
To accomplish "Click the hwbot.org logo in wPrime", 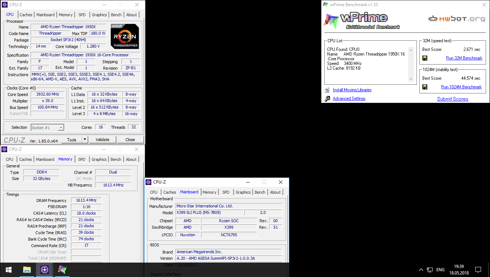I will pyautogui.click(x=457, y=18).
